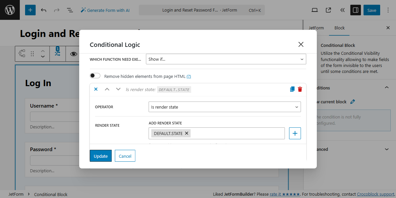The image size is (396, 198).
Task: Click Generate Form with AI
Action: point(105,10)
